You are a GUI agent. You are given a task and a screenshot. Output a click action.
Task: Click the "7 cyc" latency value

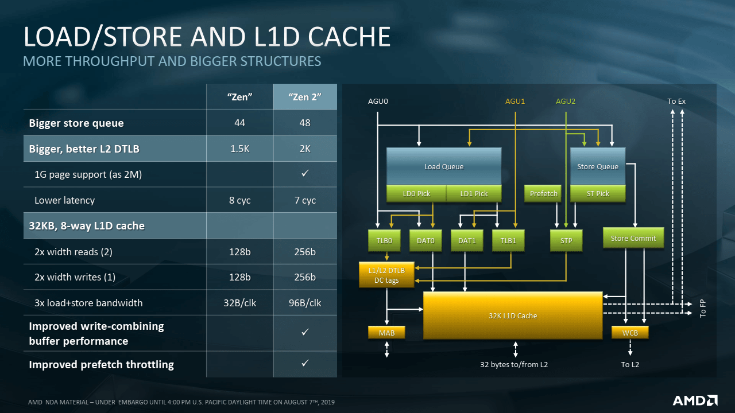pyautogui.click(x=305, y=200)
